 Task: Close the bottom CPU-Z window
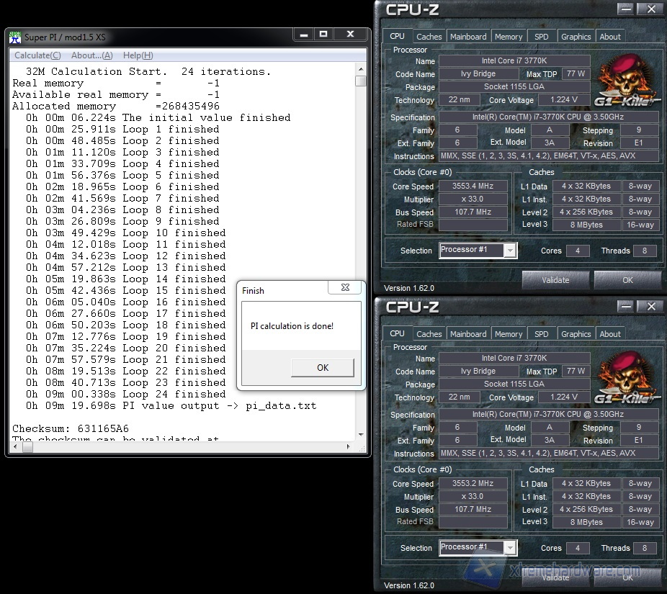[651, 307]
